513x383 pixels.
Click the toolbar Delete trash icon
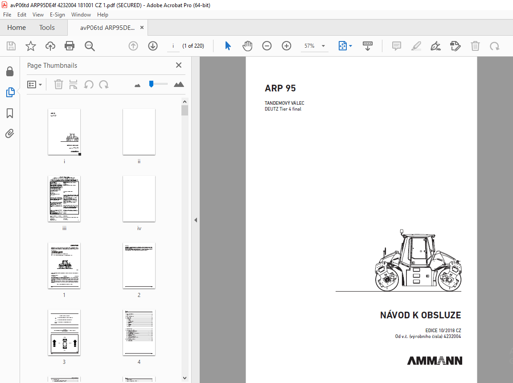point(475,46)
